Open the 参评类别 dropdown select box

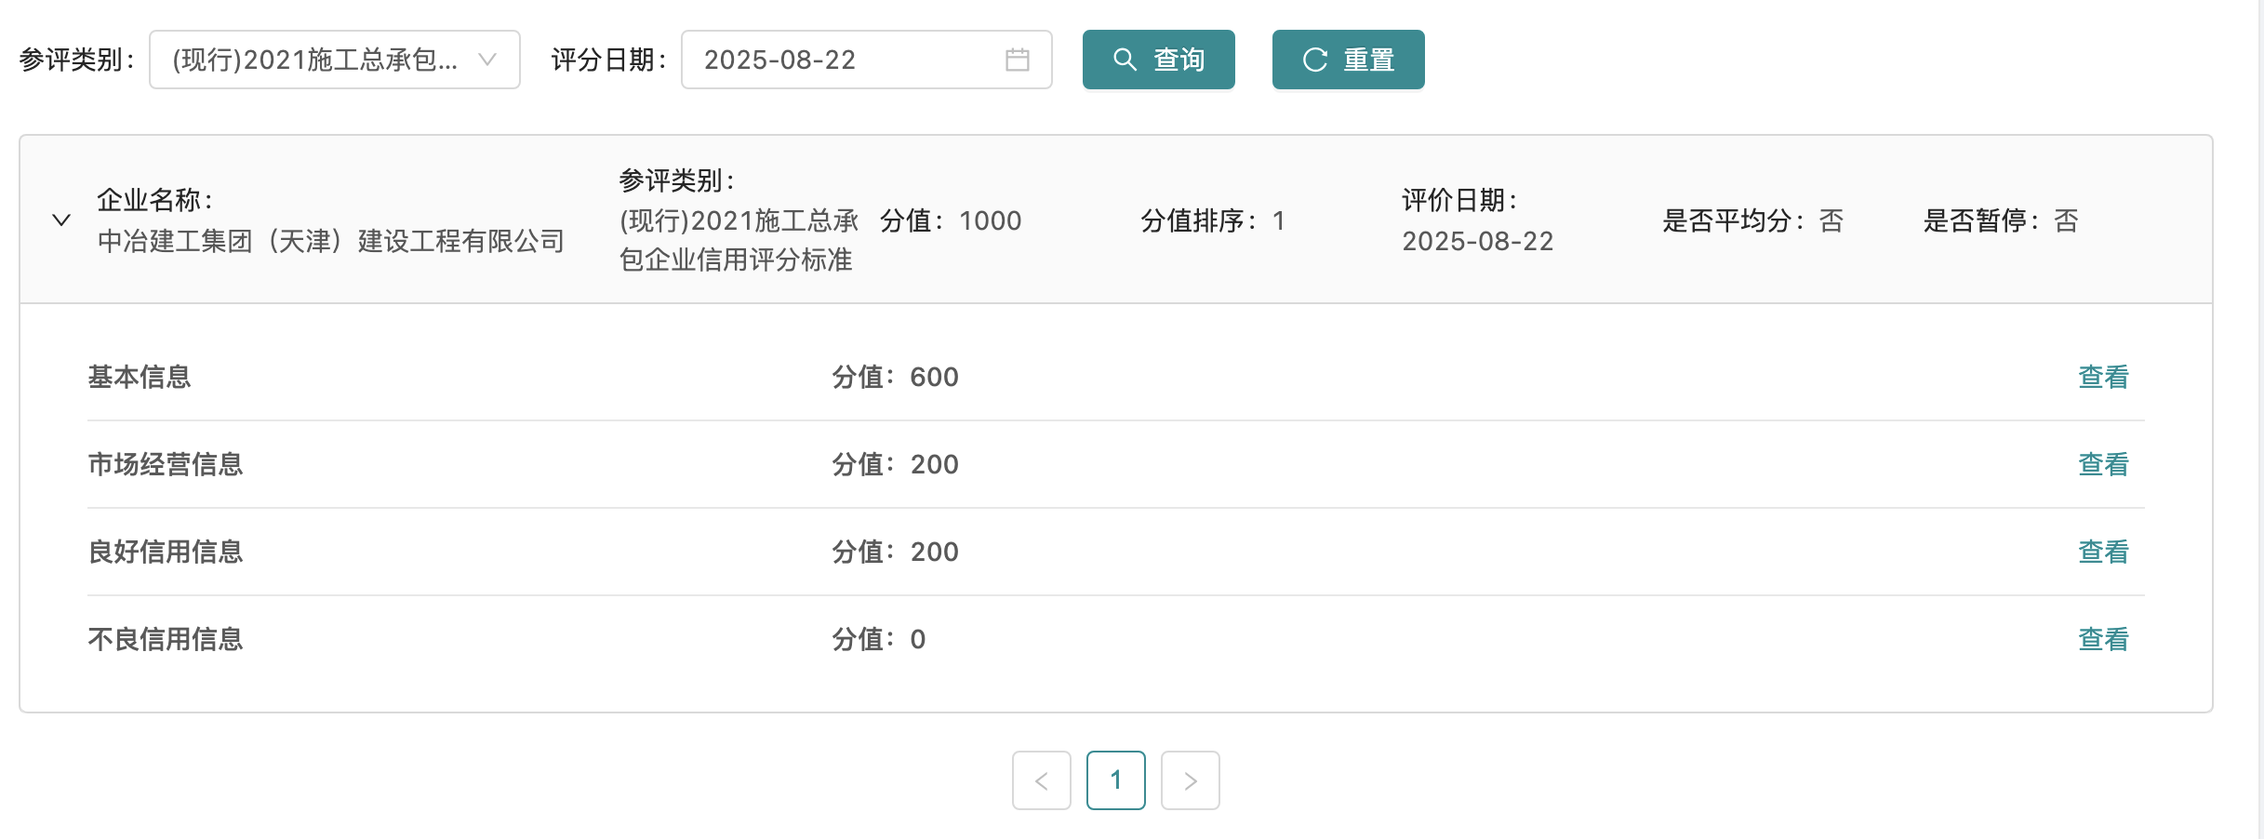(x=316, y=60)
